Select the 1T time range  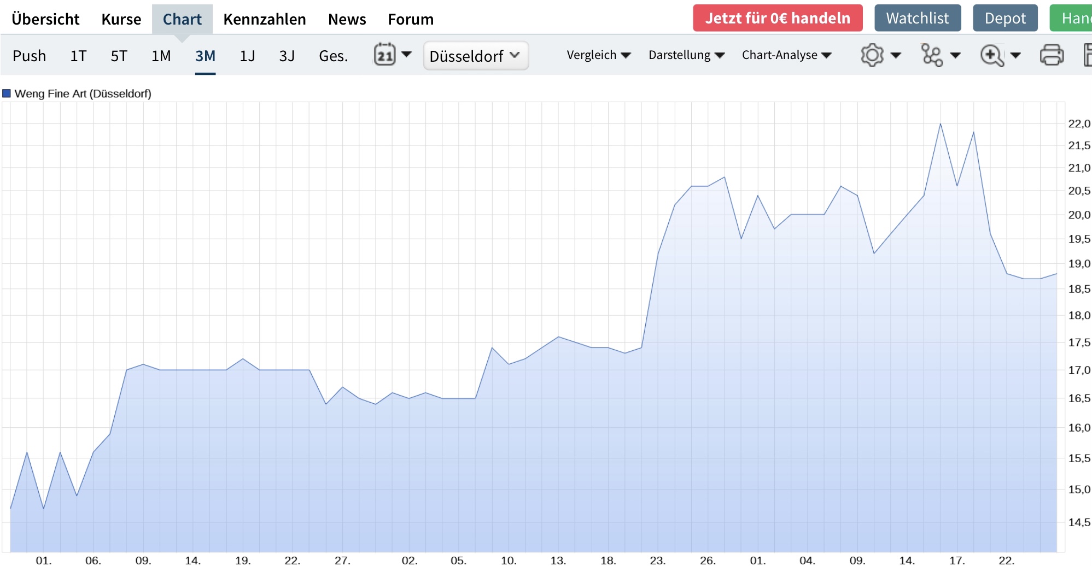point(78,56)
